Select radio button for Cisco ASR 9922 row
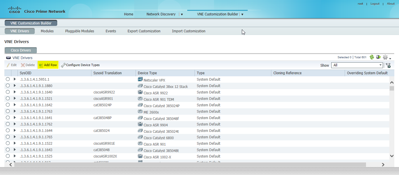Image resolution: width=399 pixels, height=175 pixels. click(x=8, y=92)
